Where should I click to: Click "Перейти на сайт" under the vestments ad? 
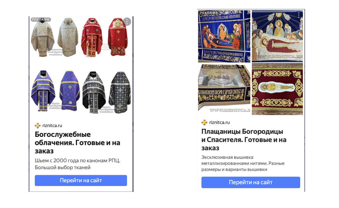coord(81,180)
